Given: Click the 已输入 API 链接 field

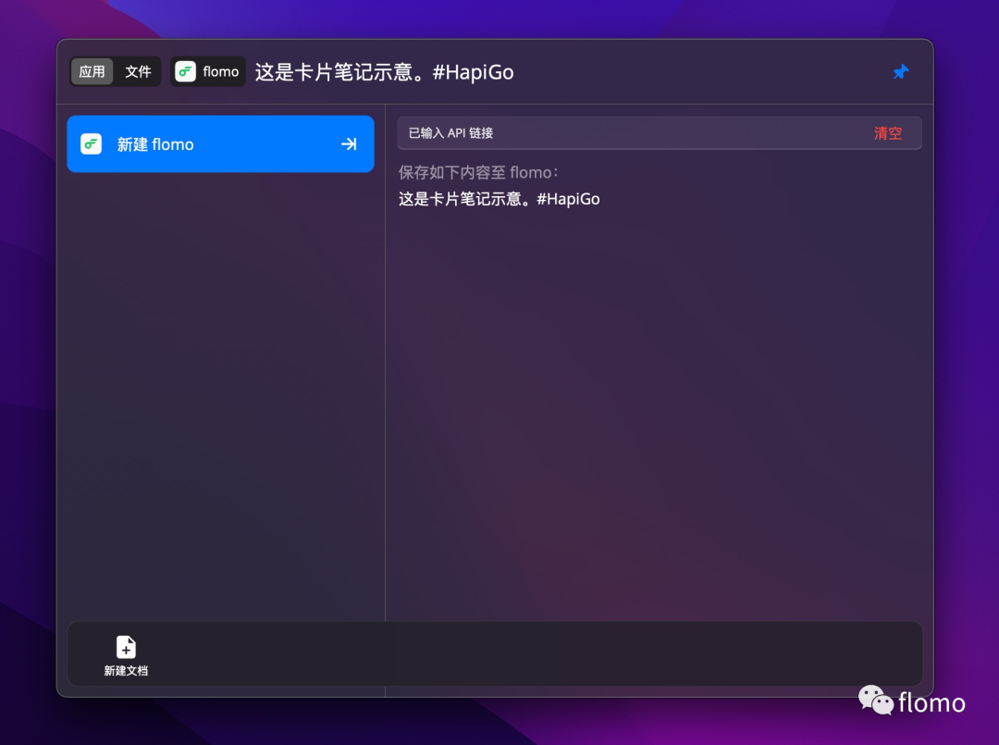Looking at the screenshot, I should tap(659, 132).
